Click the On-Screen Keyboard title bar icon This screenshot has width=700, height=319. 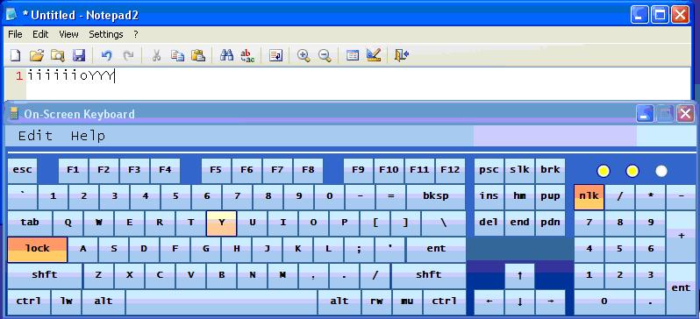[x=14, y=114]
